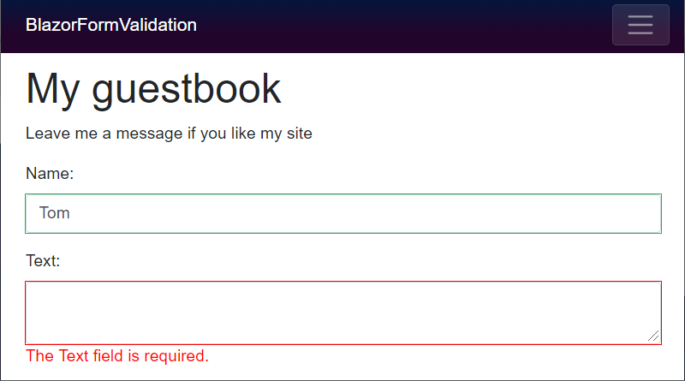Image resolution: width=685 pixels, height=381 pixels.
Task: Open the hamburger navigation menu
Action: [x=640, y=25]
